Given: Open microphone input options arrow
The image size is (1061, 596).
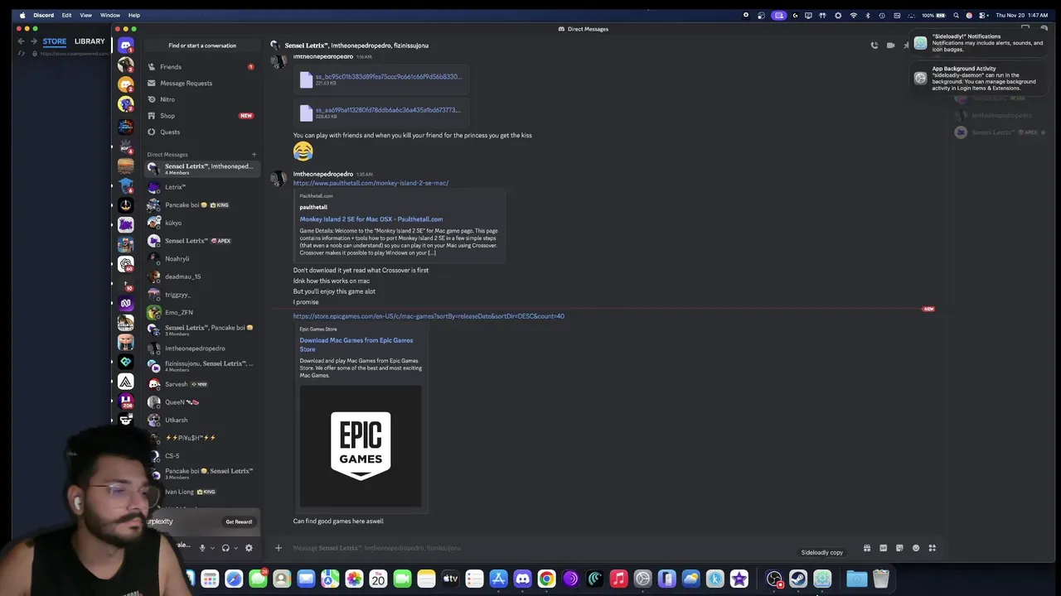Looking at the screenshot, I should (x=212, y=548).
